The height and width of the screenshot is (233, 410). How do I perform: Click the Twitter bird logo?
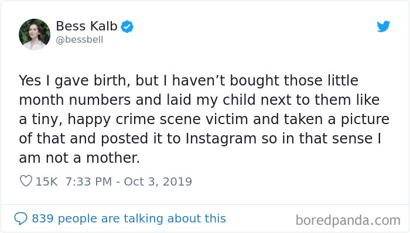383,26
